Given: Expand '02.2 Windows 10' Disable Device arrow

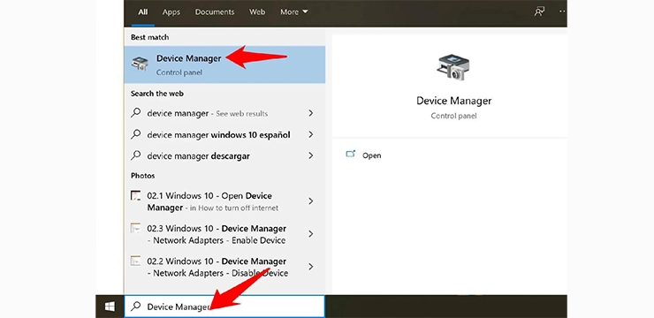Looking at the screenshot, I should pos(311,267).
